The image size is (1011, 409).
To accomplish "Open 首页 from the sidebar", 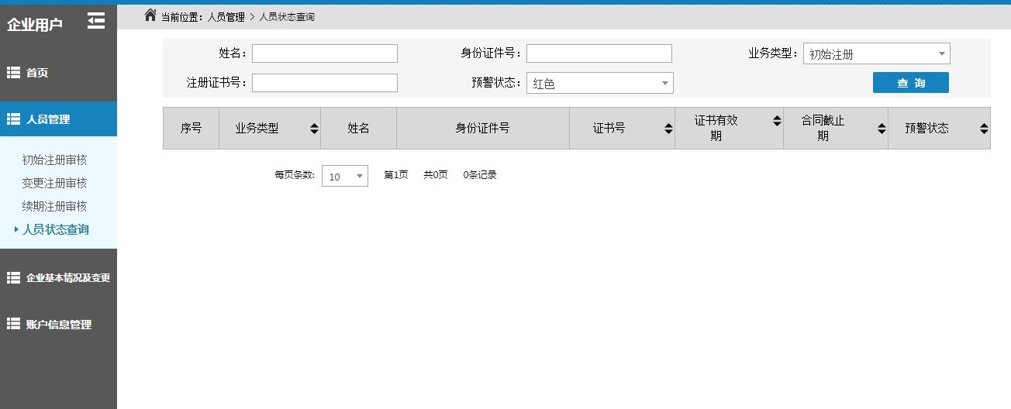I will pyautogui.click(x=36, y=73).
